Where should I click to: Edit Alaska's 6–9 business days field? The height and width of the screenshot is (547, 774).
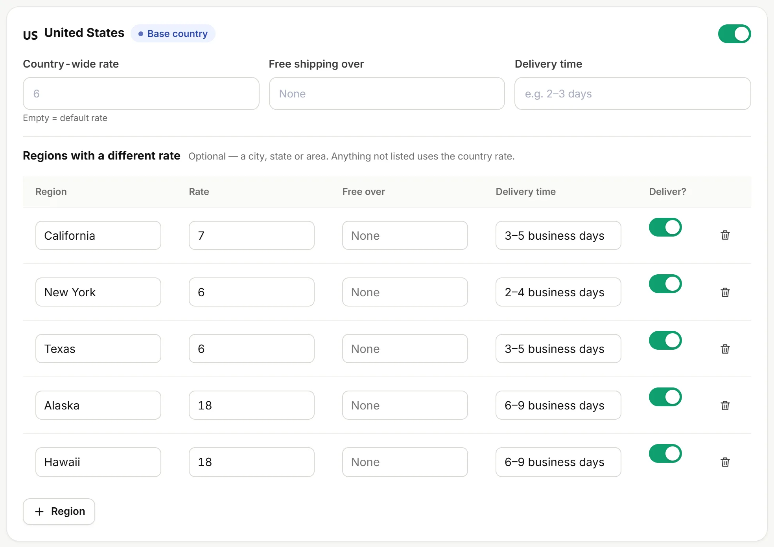point(558,405)
